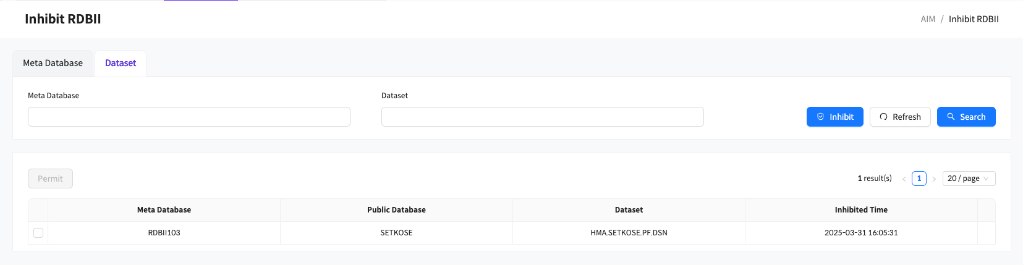
Task: Click page number 1 in pagination
Action: pos(919,179)
